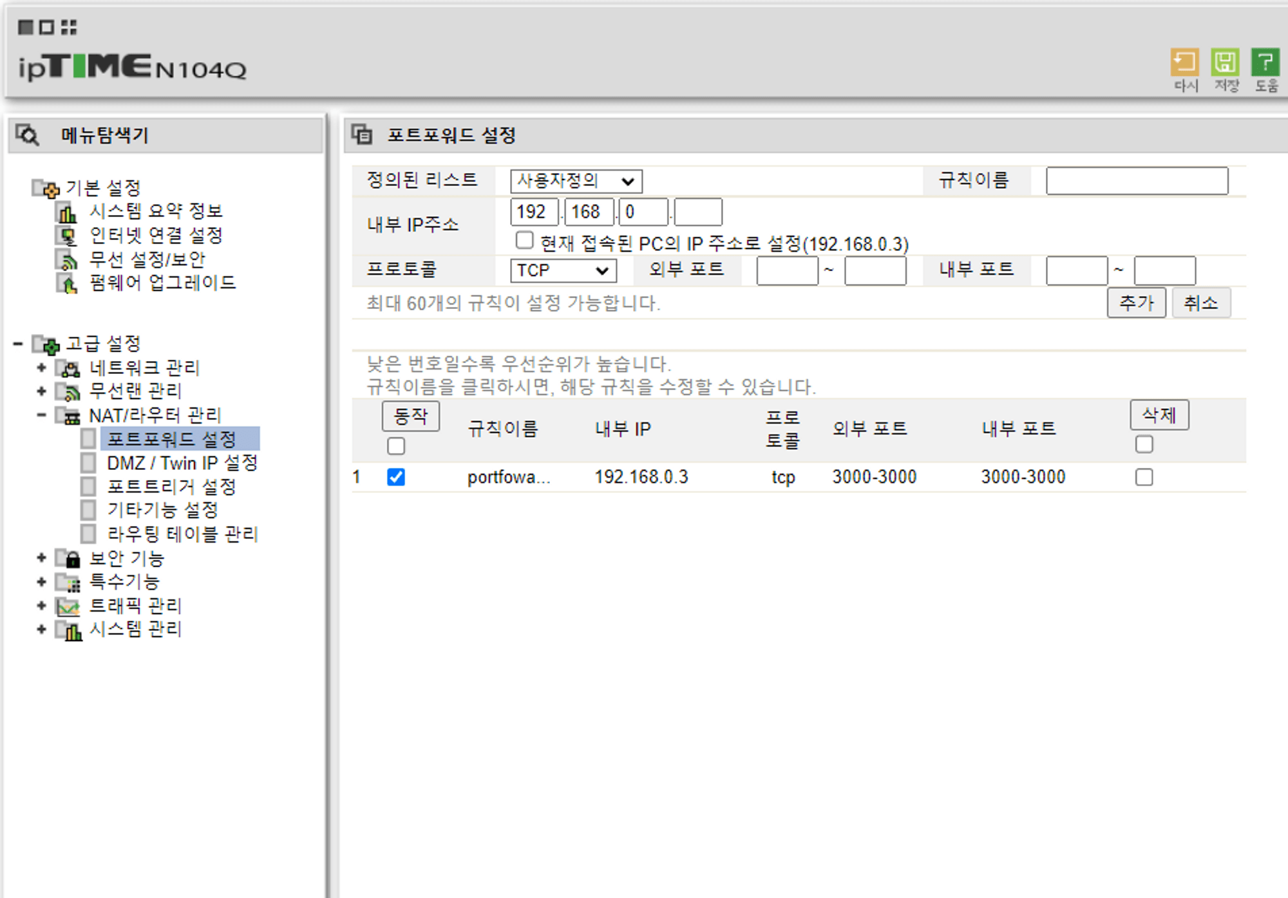Screen dimensions: 1288x898
Task: Select 포트트리거 설정 in the menu
Action: click(171, 487)
